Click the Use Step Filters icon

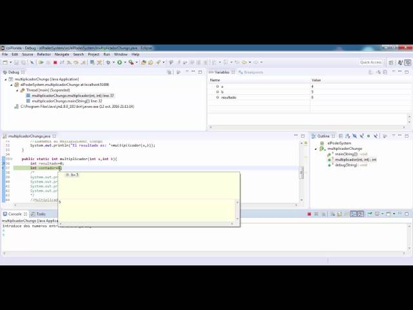[99, 63]
